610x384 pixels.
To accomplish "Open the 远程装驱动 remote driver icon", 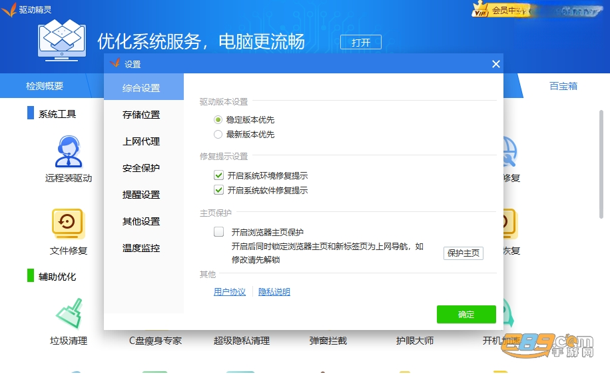I will [68, 151].
